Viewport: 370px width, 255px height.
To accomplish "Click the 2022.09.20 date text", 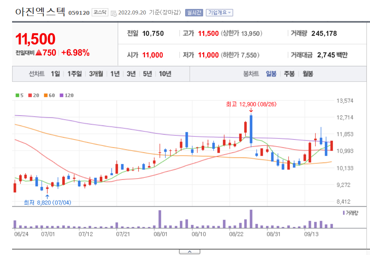I will 132,12.
